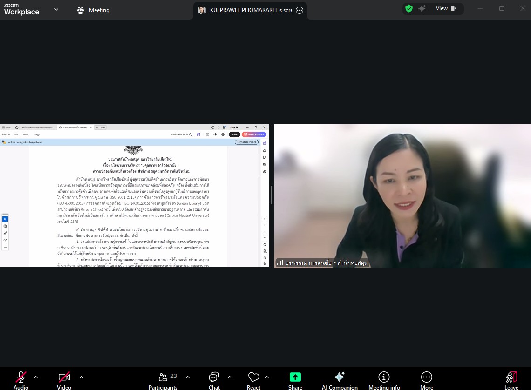Click the AI sparkle icon beside View
Screen dimensions: 531x390
coord(422,8)
